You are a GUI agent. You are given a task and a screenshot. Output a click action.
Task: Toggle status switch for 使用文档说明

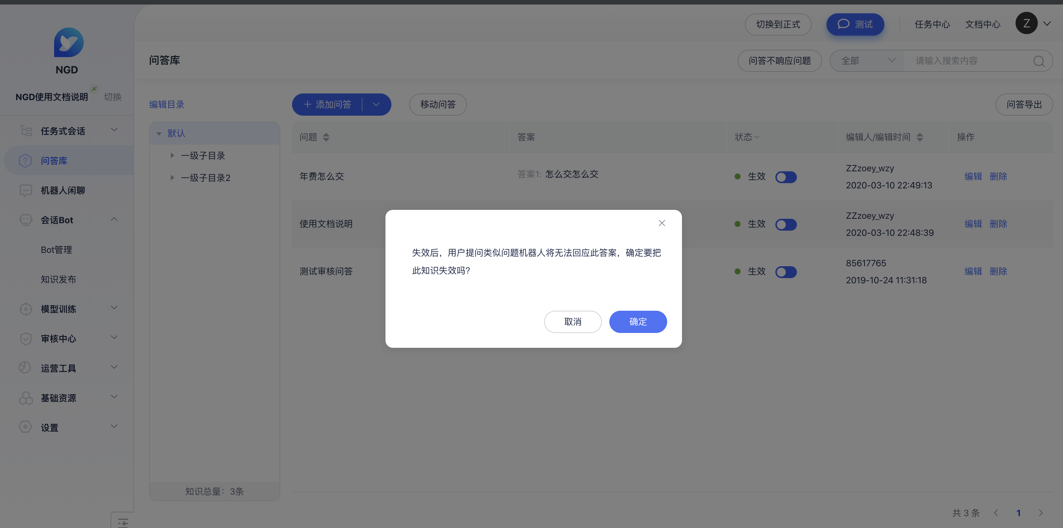tap(786, 225)
